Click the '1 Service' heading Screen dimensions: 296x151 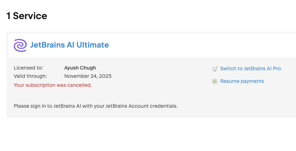click(x=27, y=16)
